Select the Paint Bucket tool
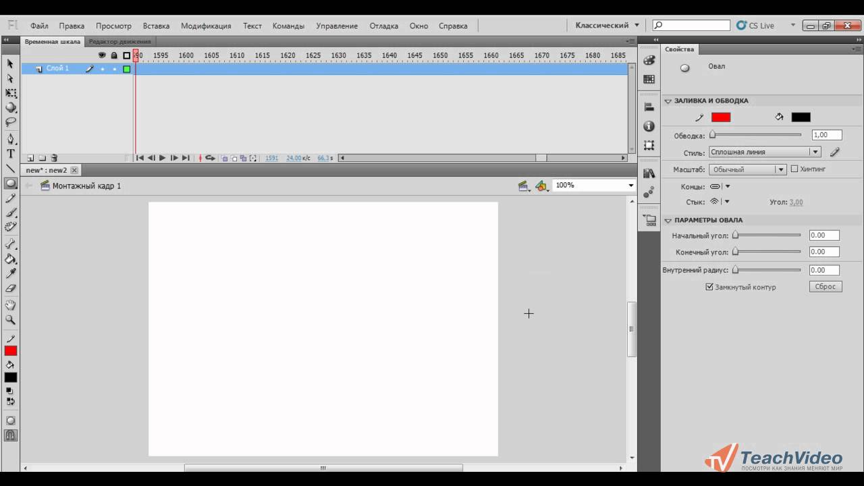864x486 pixels. pyautogui.click(x=11, y=259)
